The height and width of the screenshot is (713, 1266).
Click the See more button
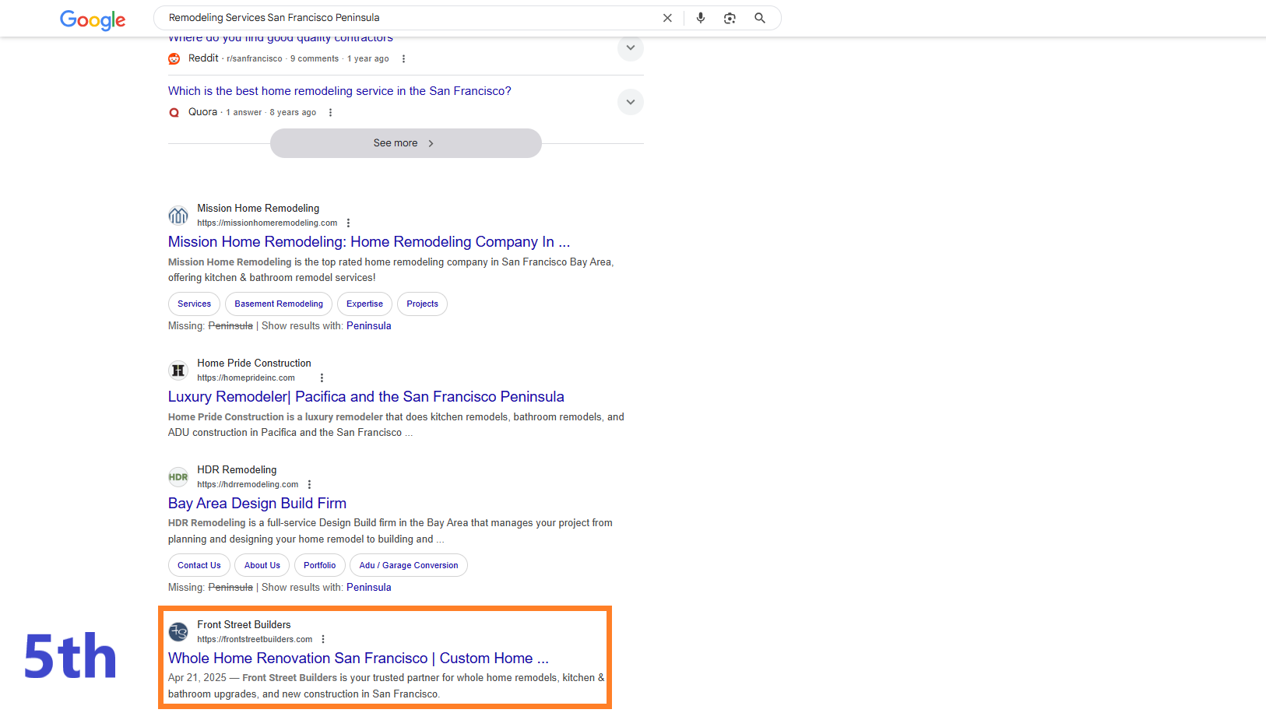tap(406, 143)
